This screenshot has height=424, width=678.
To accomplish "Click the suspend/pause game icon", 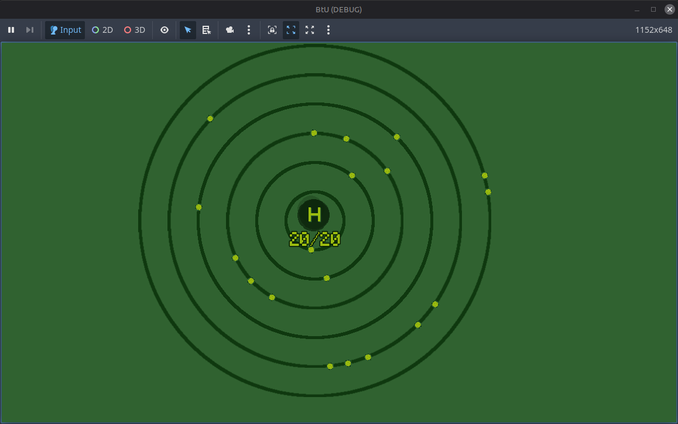I will [x=11, y=30].
